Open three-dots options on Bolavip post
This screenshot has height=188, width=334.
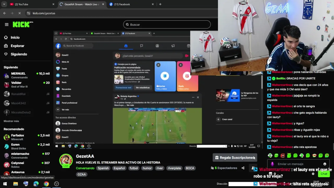click(x=193, y=97)
